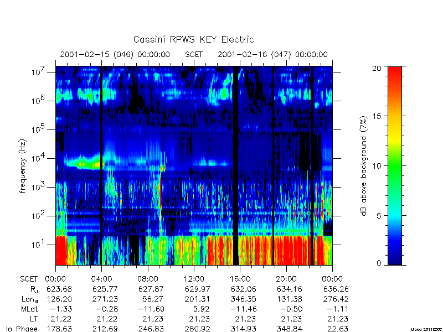This screenshot has height=332, width=443.
Task: Click the SCET label above the plot
Action: click(194, 54)
